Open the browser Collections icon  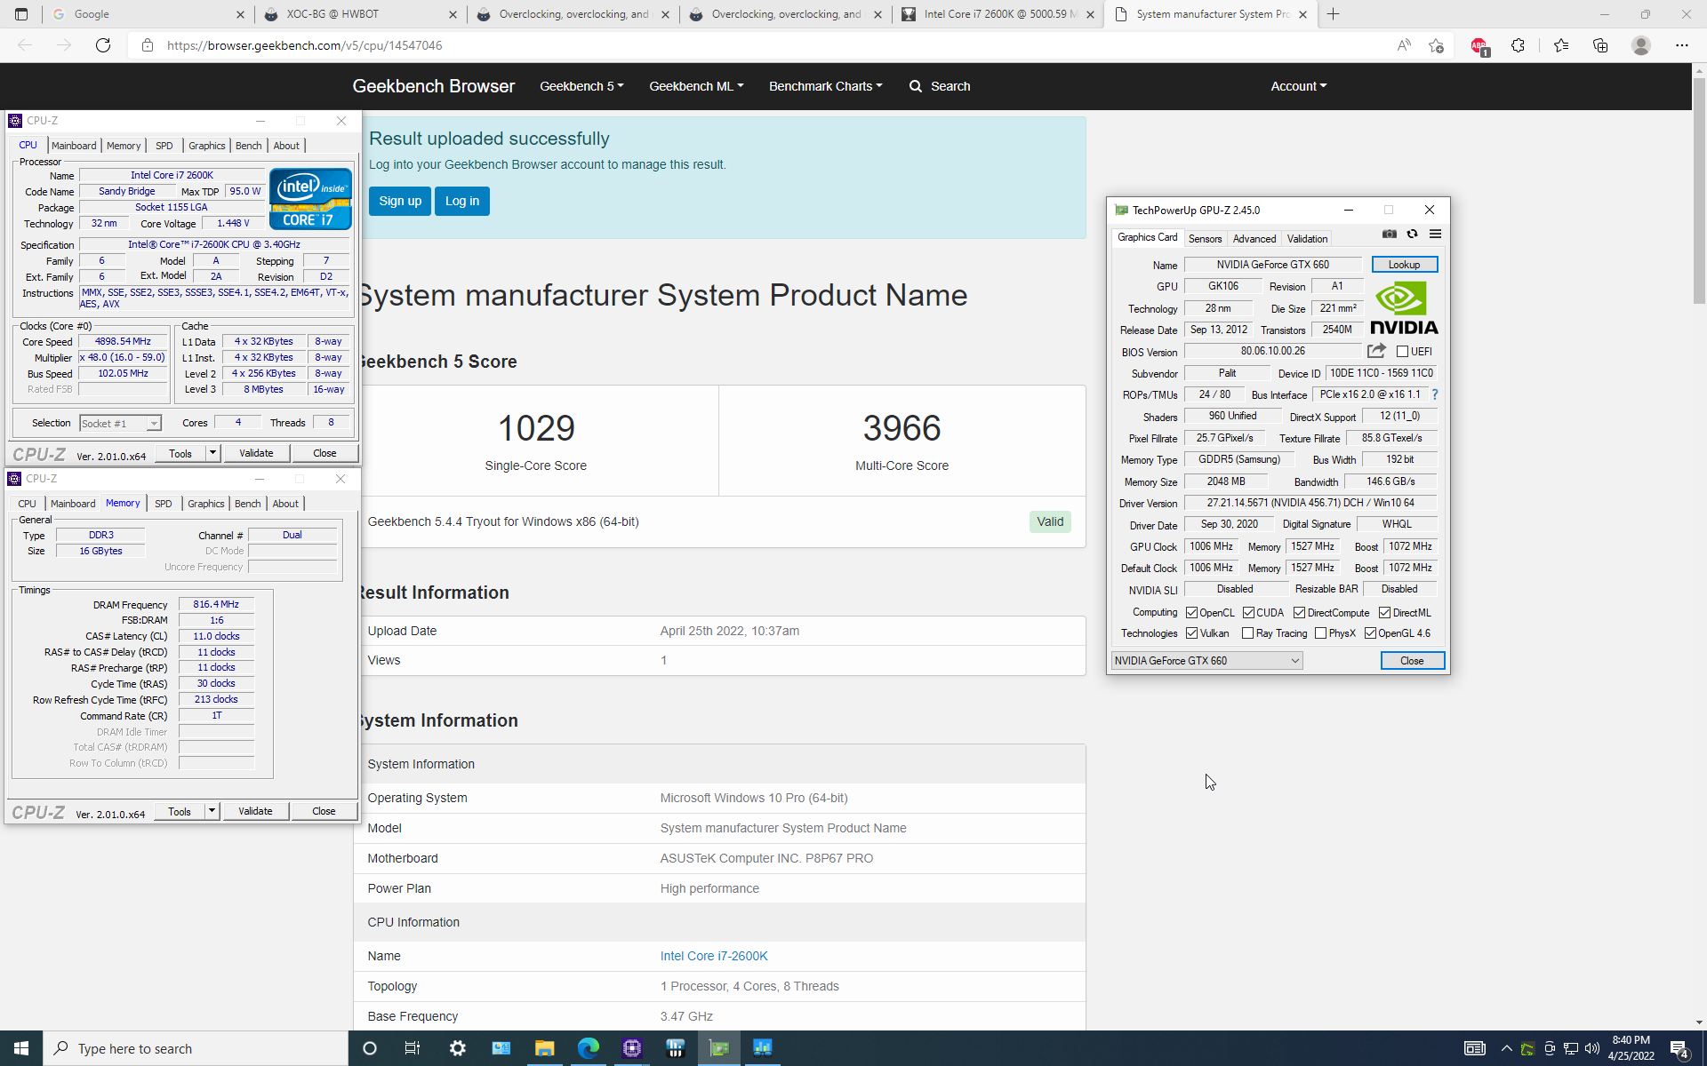click(x=1600, y=45)
